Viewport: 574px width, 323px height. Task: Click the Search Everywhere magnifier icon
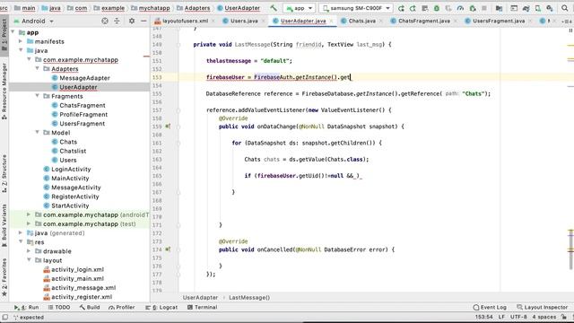point(565,8)
